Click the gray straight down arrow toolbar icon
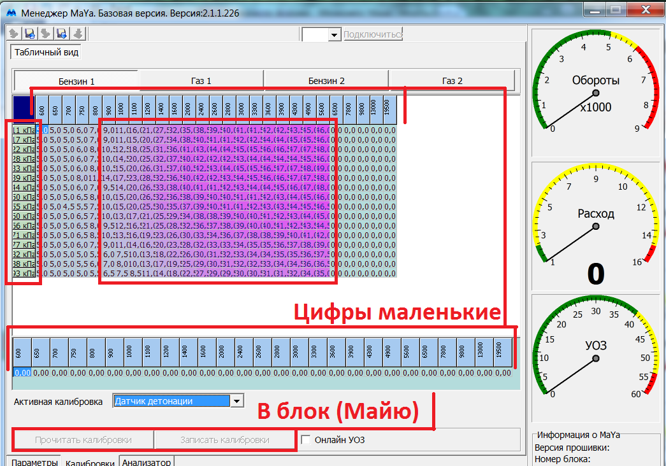Image resolution: width=666 pixels, height=466 pixels. coord(78,34)
